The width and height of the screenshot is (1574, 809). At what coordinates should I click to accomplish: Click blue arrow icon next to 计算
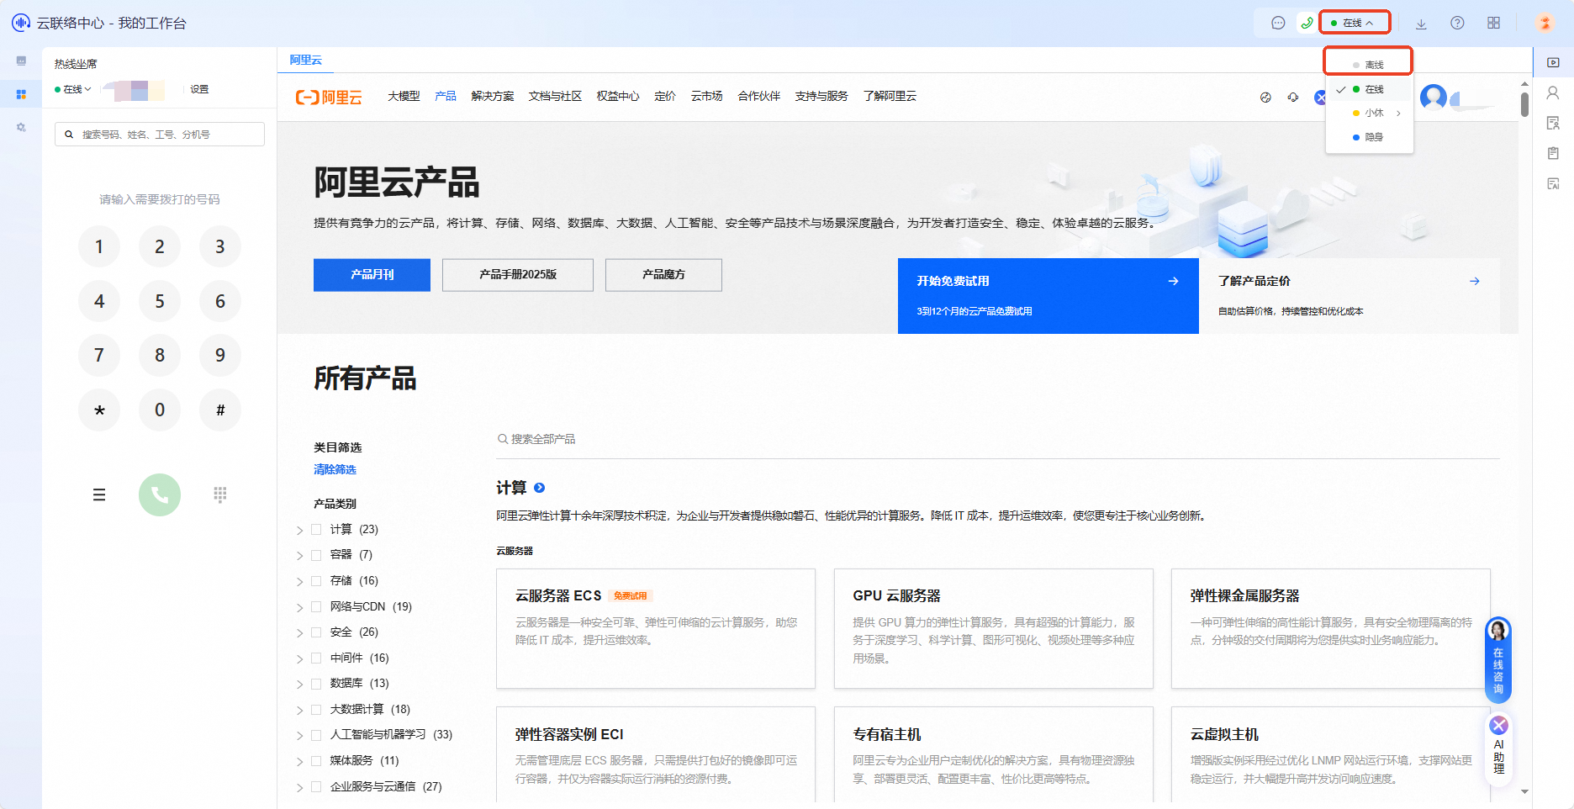click(540, 488)
